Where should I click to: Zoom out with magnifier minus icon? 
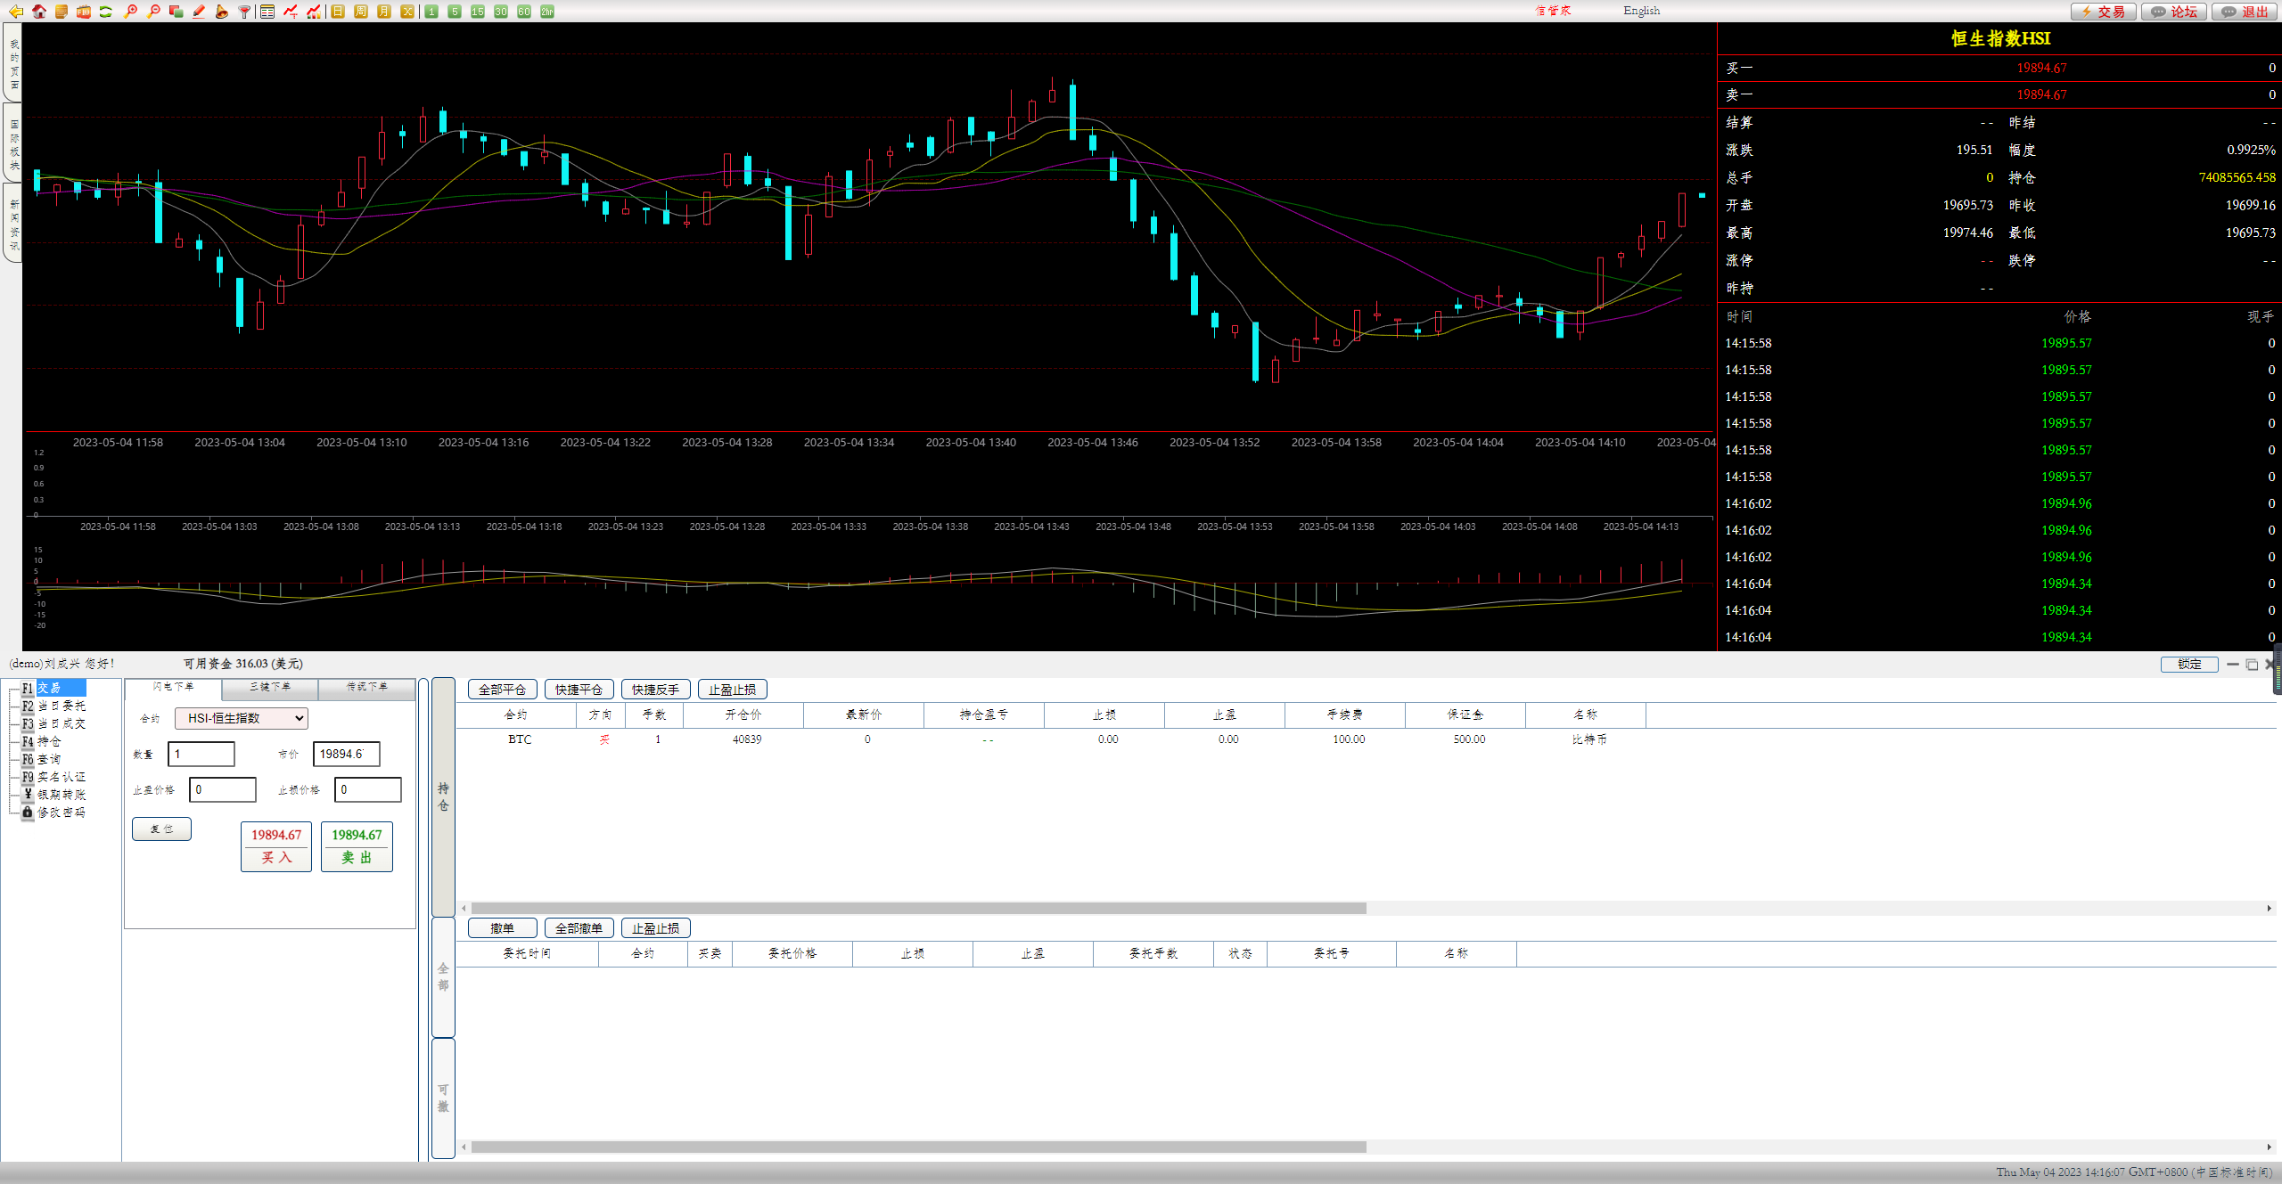coord(153,12)
